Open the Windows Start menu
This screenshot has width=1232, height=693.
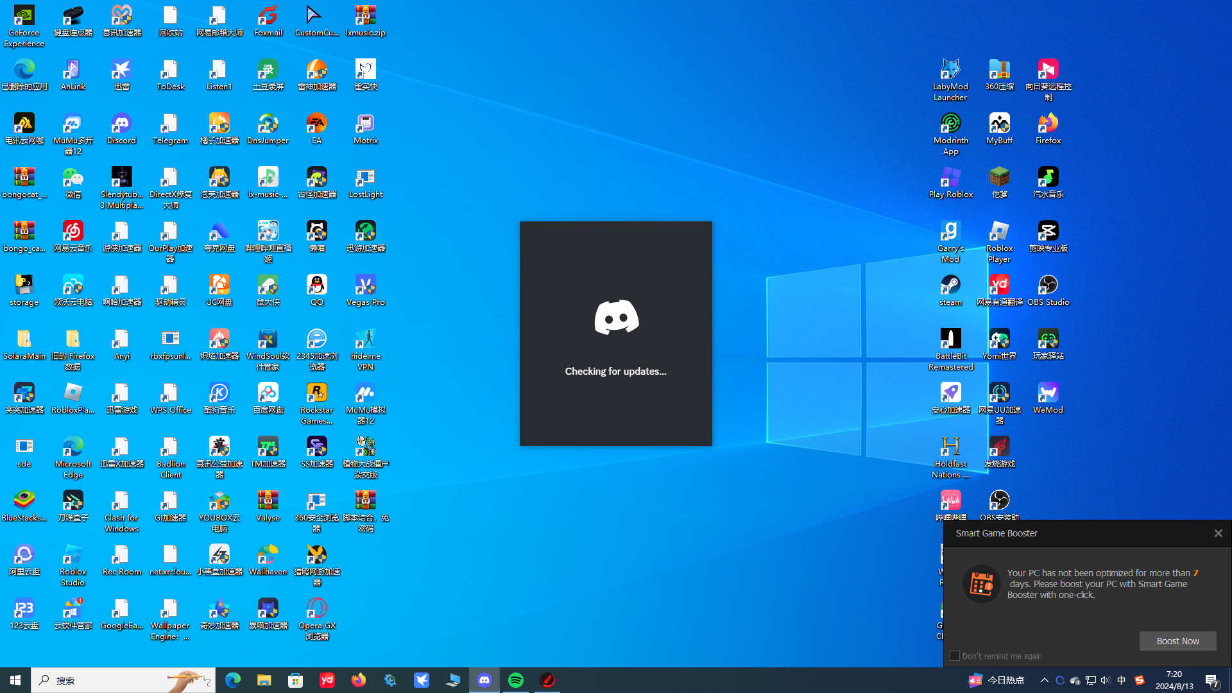pos(15,680)
